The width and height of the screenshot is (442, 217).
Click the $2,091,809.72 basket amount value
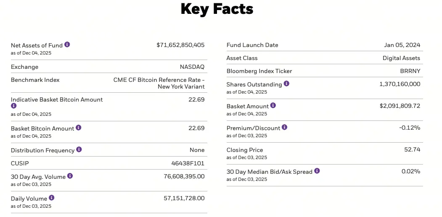click(400, 106)
